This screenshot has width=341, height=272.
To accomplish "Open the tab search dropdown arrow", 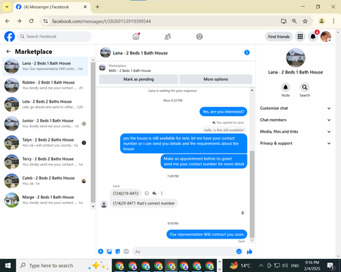I will (7, 7).
